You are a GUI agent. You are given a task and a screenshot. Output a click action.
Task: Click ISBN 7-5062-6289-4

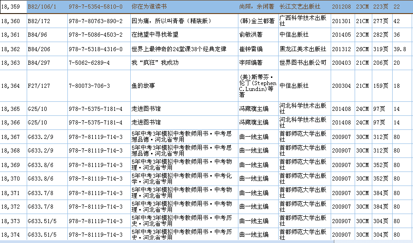[99, 63]
